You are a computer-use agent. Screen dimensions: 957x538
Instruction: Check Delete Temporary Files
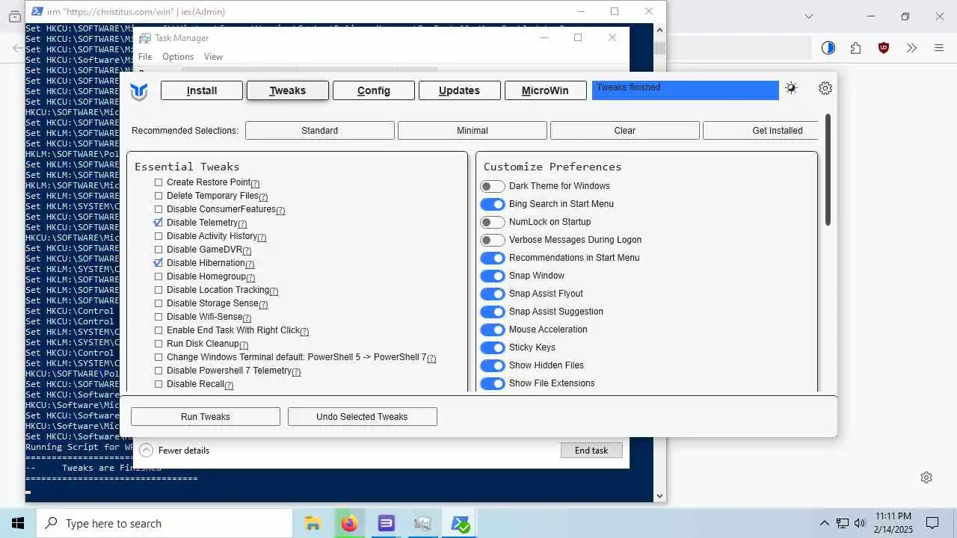159,196
